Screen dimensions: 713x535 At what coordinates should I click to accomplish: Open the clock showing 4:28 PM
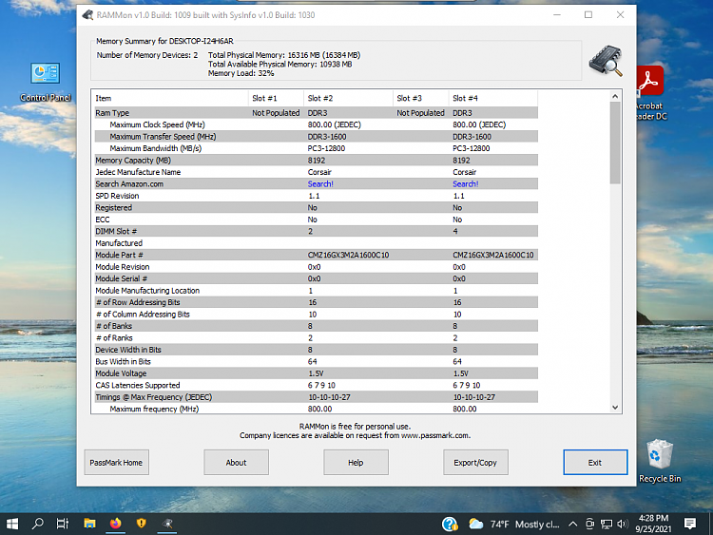(x=653, y=524)
